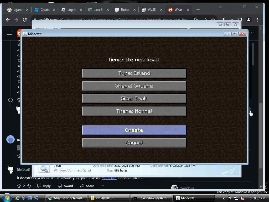Viewport: 269px width, 202px height.
Task: Open more options on [deleted] comment
Action: point(103,186)
